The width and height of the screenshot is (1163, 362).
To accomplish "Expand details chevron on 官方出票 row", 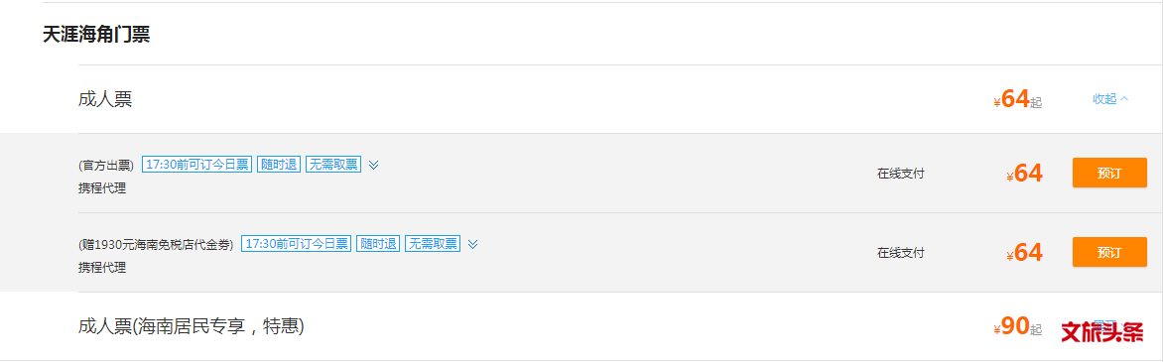I will (374, 165).
